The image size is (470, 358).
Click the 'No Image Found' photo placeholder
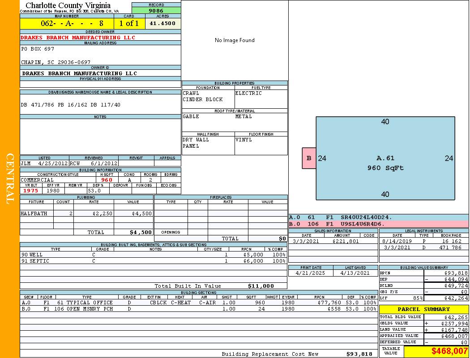[x=235, y=40]
